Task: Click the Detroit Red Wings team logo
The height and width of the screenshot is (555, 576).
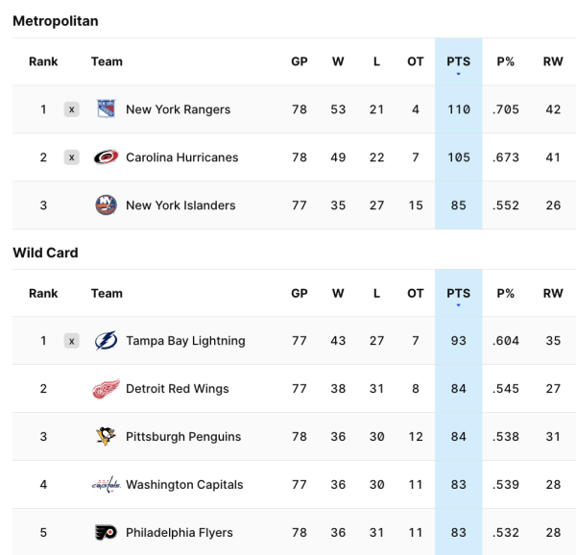Action: point(106,389)
